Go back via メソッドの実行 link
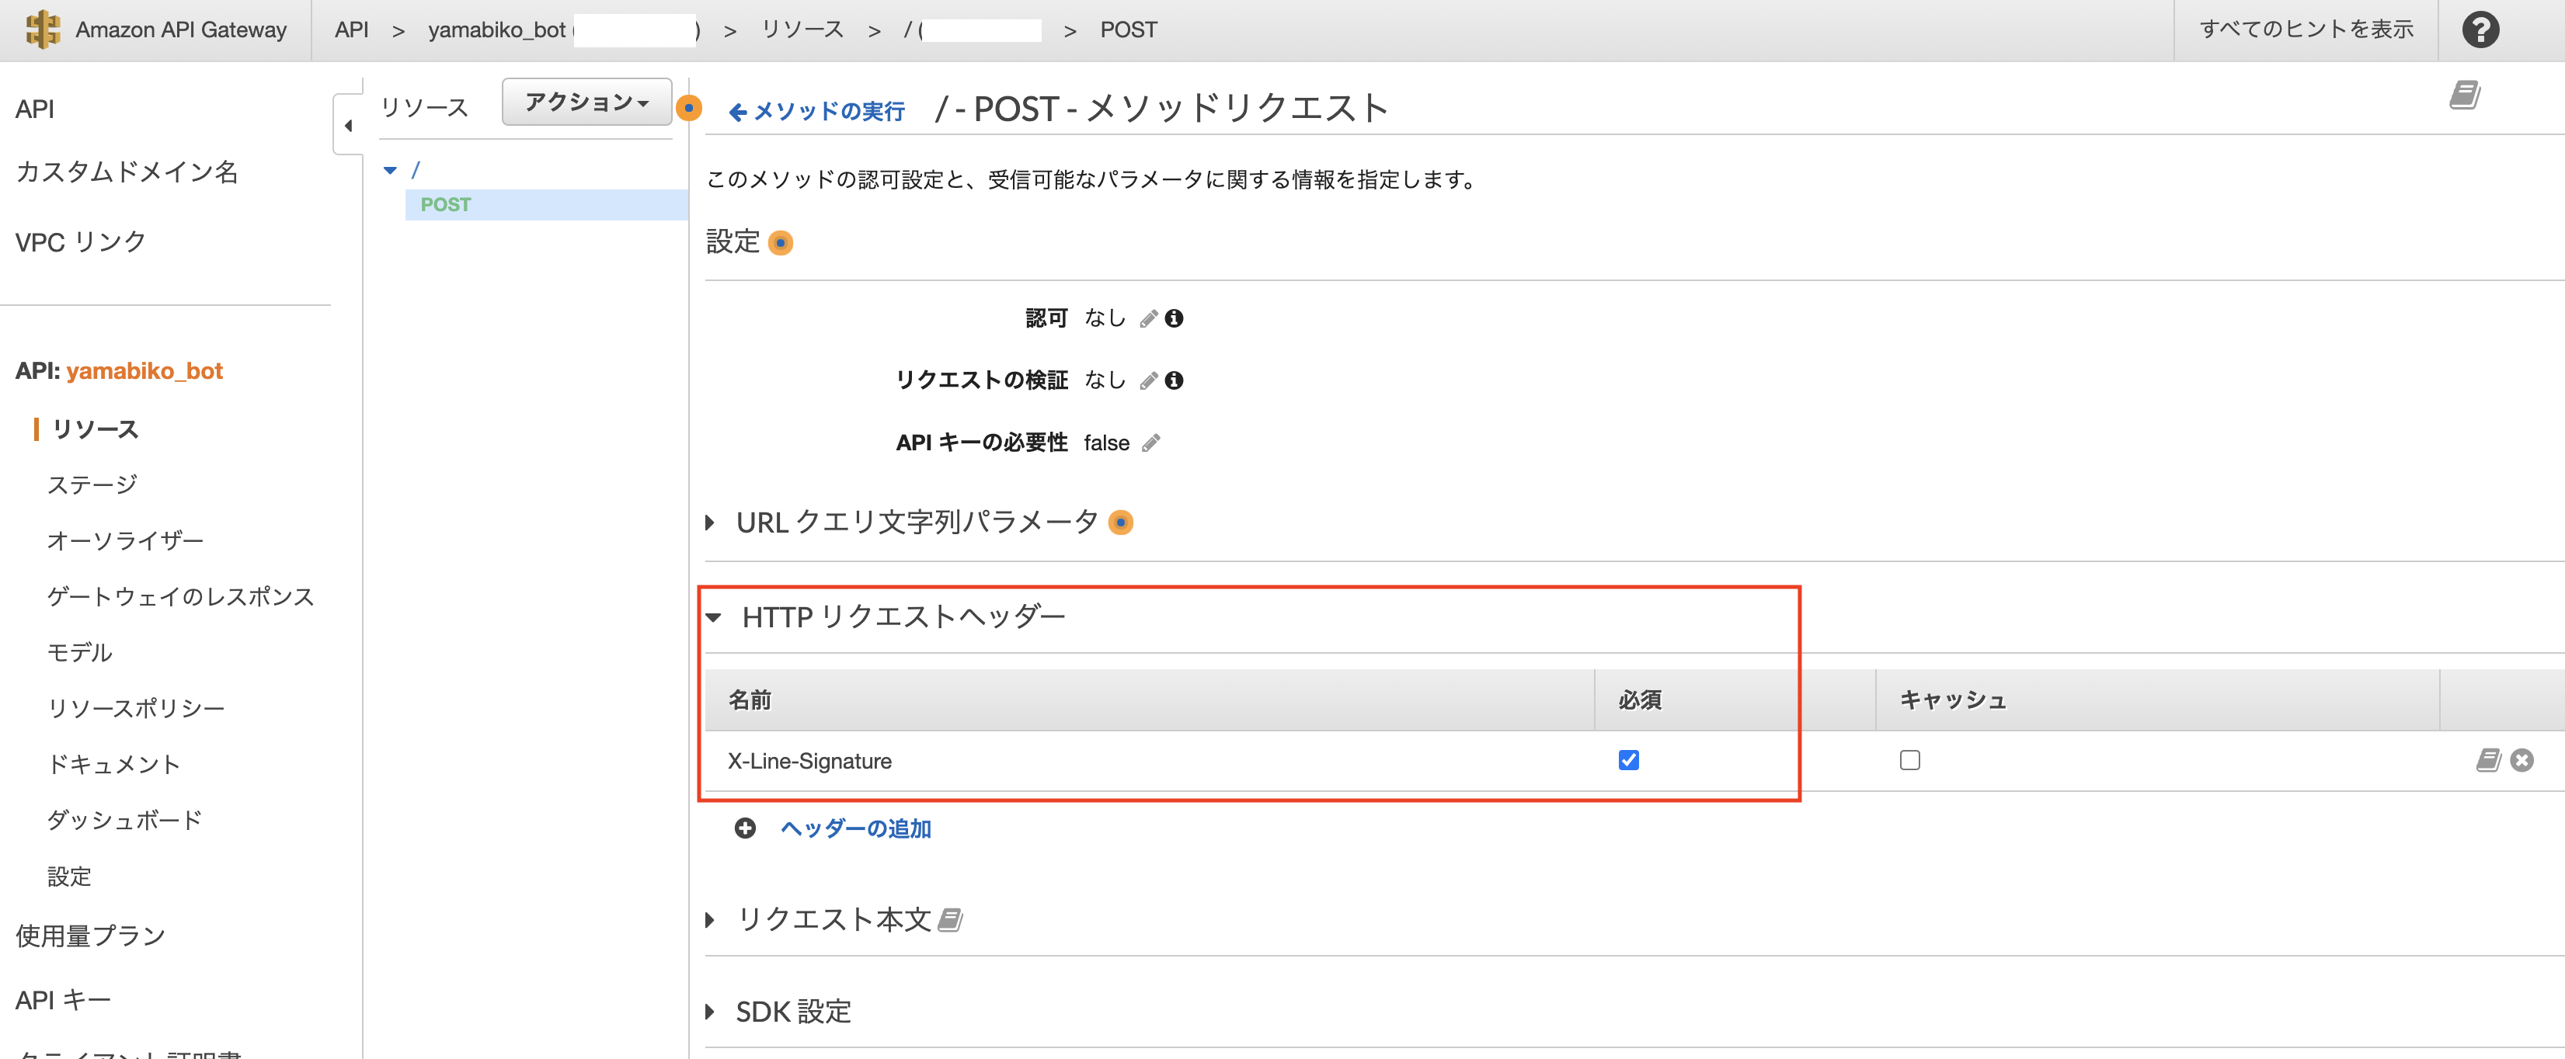Viewport: 2565px width, 1059px height. tap(817, 112)
